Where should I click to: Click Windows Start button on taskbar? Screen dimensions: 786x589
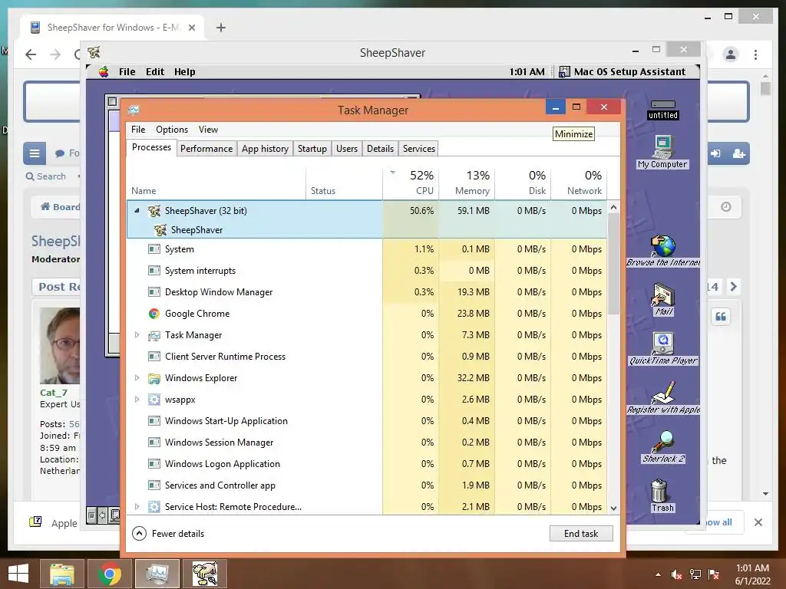click(18, 574)
